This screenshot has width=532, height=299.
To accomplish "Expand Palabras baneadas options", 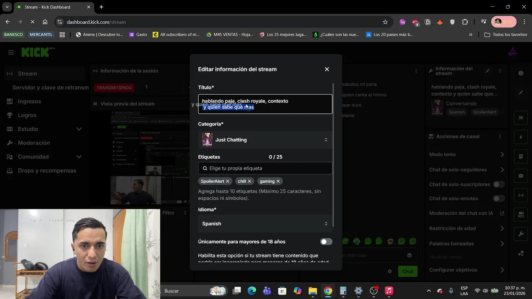I will [x=502, y=244].
